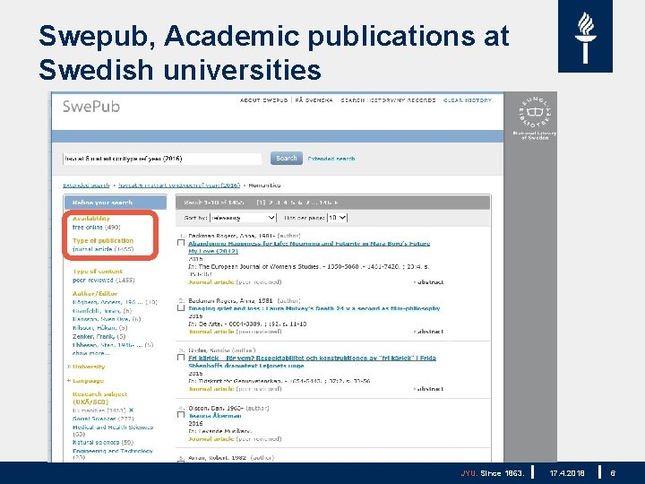
Task: Tick the checkbox for 'Abandoning Happiness for Life' result
Action: click(x=181, y=242)
